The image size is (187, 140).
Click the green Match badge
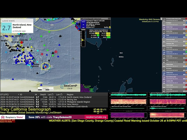coord(108,37)
